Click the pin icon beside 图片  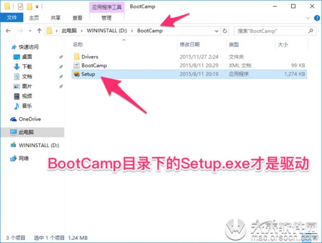pyautogui.click(x=61, y=87)
